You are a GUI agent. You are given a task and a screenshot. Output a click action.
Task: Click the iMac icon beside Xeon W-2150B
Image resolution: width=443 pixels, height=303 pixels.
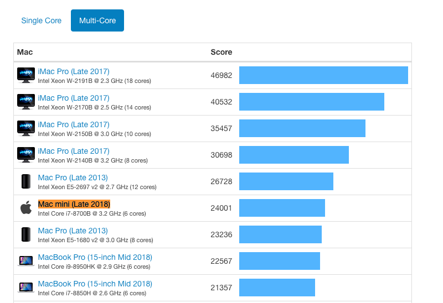coord(26,128)
